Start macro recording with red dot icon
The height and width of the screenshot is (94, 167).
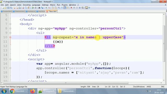tap(71, 8)
